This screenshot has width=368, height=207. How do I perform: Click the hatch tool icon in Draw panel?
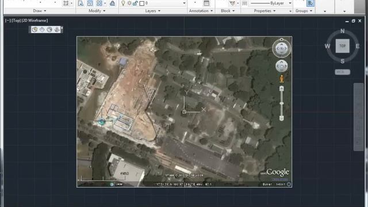(66, 3)
